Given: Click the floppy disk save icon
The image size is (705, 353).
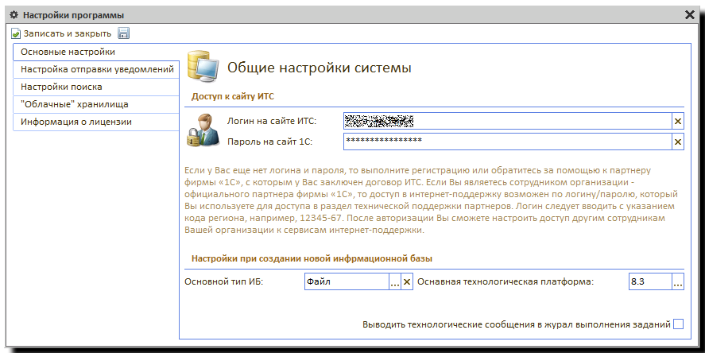Looking at the screenshot, I should point(123,34).
